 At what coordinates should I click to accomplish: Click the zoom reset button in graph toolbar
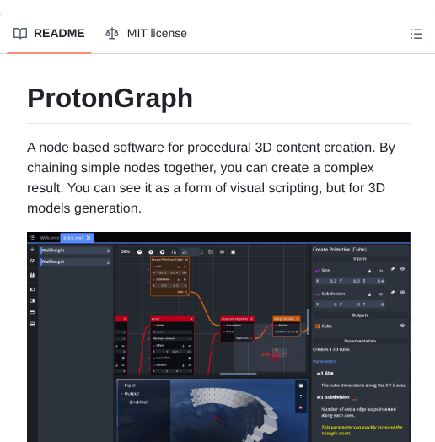151,252
